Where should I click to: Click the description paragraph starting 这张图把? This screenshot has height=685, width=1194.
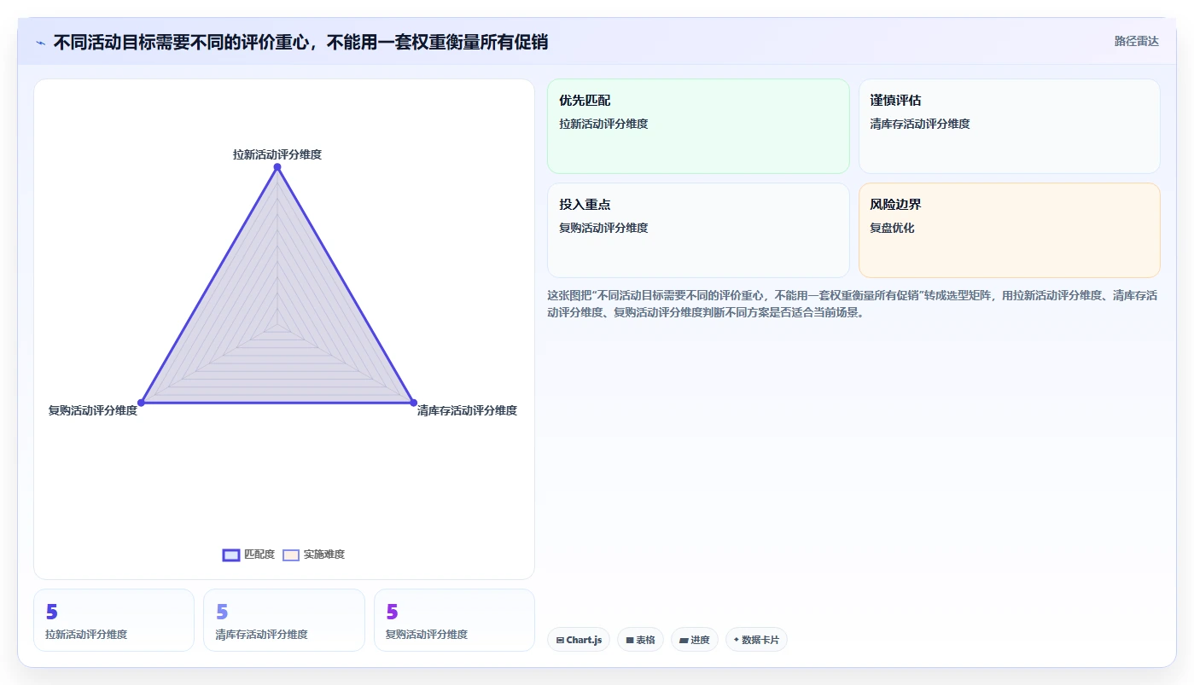point(853,304)
